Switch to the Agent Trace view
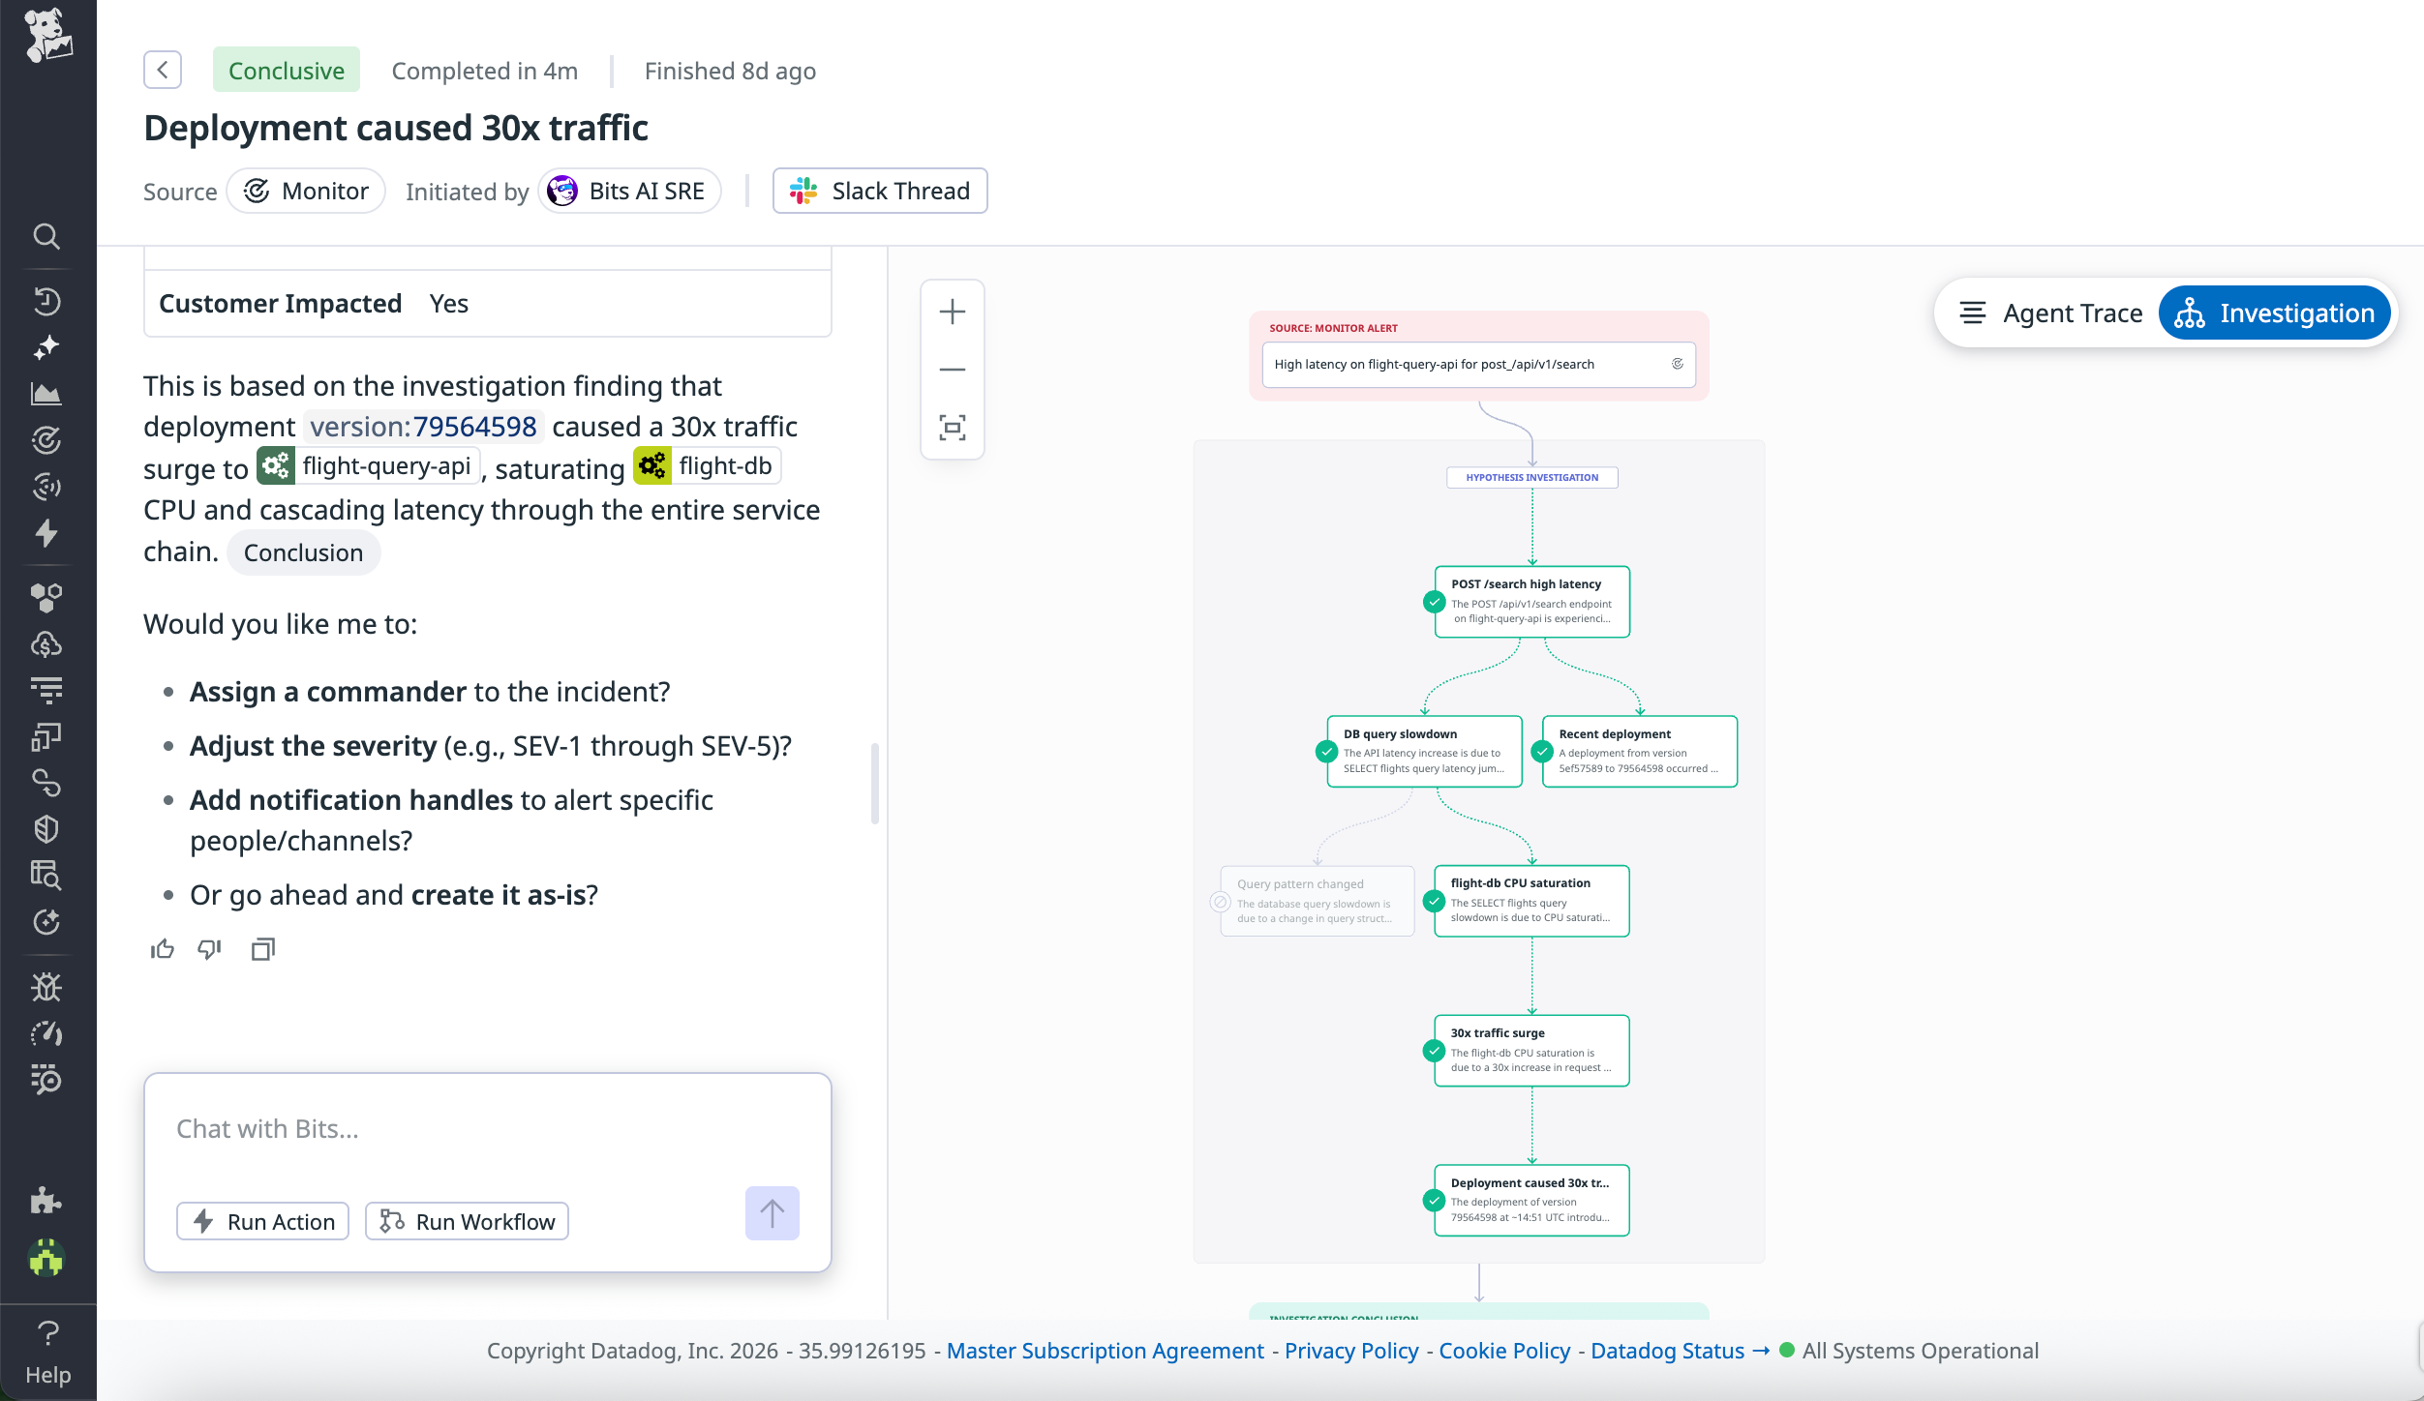The width and height of the screenshot is (2424, 1401). click(2072, 313)
